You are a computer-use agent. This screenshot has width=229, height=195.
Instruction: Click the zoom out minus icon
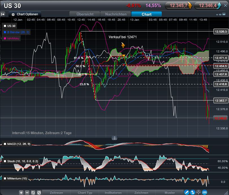pos(27,192)
